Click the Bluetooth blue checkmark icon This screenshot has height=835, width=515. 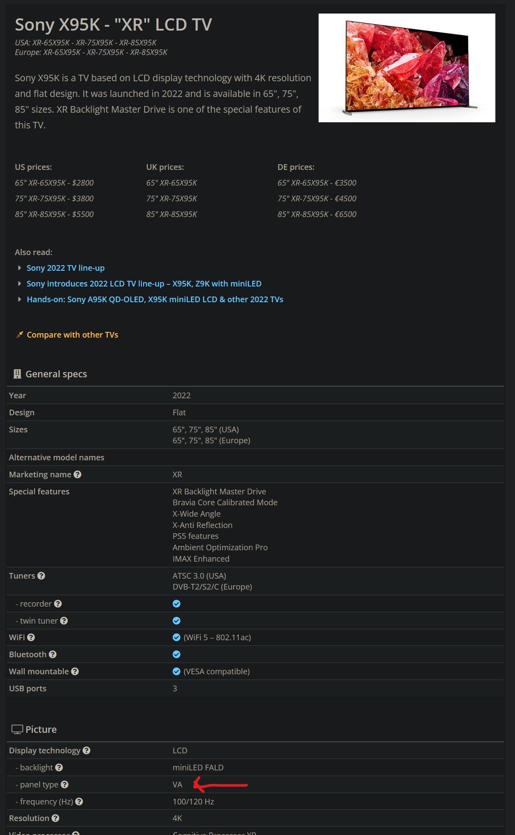pos(176,654)
